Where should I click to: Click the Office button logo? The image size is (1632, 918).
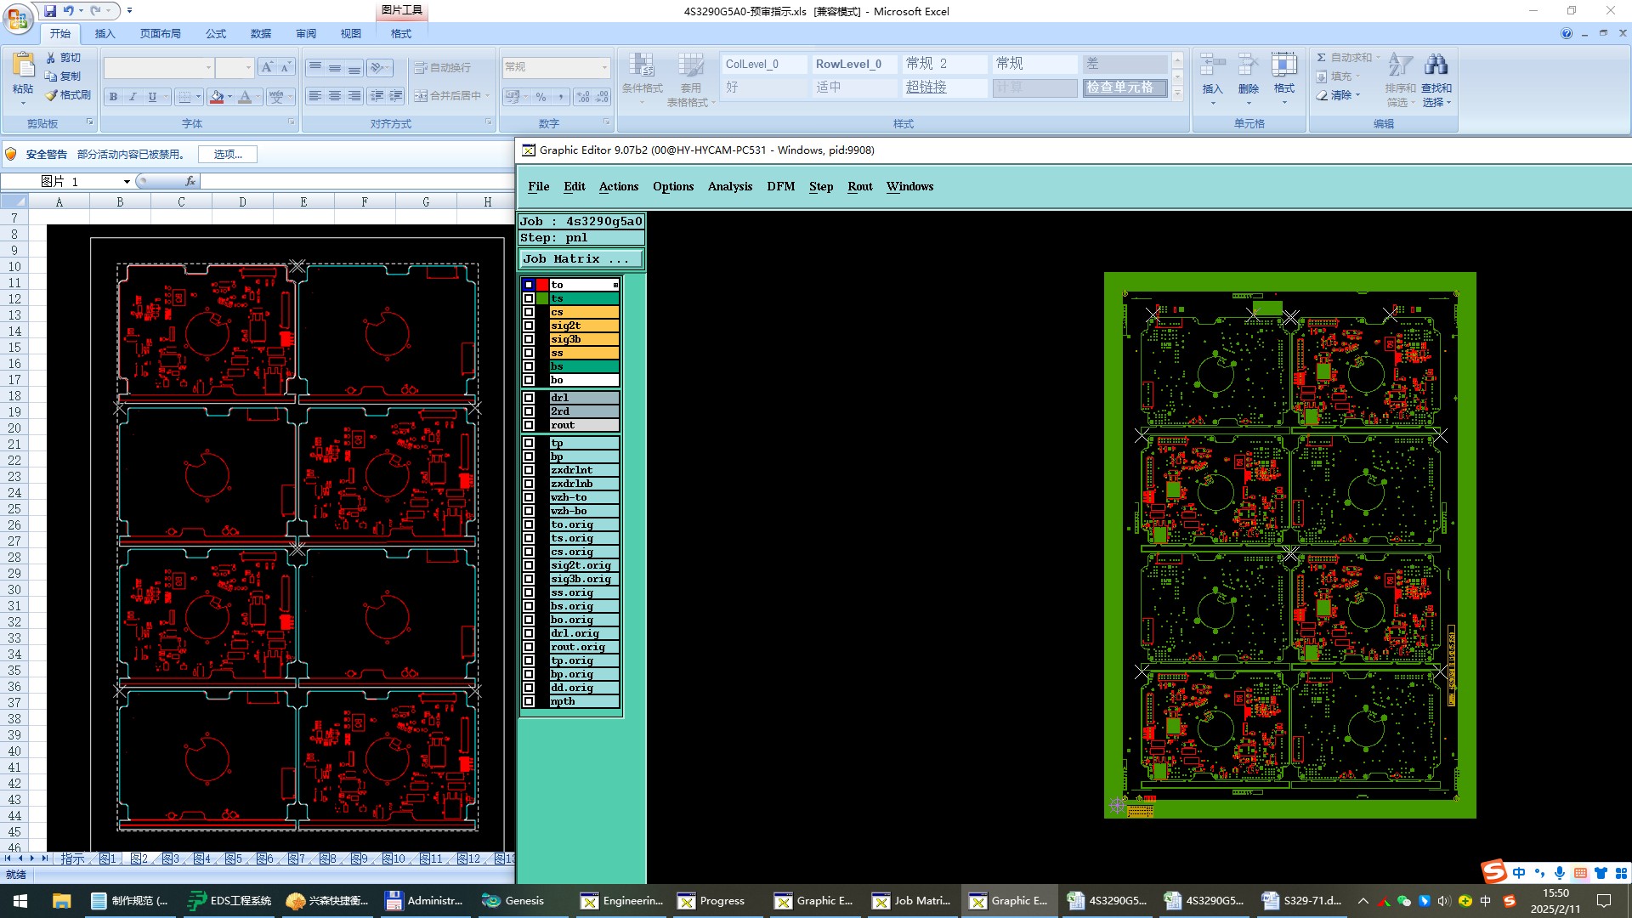click(17, 17)
